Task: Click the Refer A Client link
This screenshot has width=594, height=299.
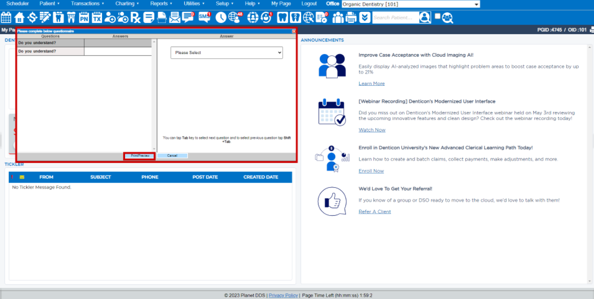Action: tap(375, 211)
